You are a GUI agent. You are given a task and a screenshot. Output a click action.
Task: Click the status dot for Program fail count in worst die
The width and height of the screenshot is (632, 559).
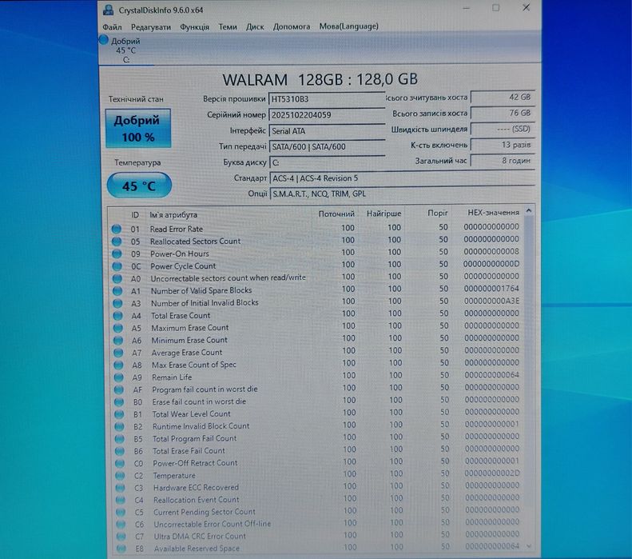119,389
